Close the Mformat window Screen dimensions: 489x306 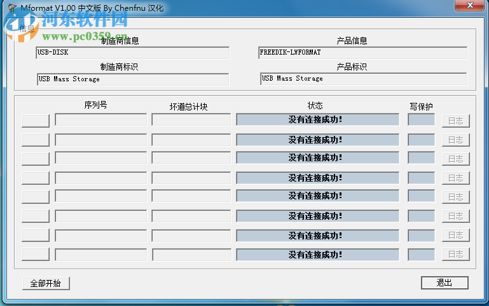470,5
